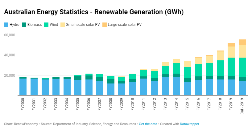
Task: Click the FY2013 axis label
Action: 165,104
